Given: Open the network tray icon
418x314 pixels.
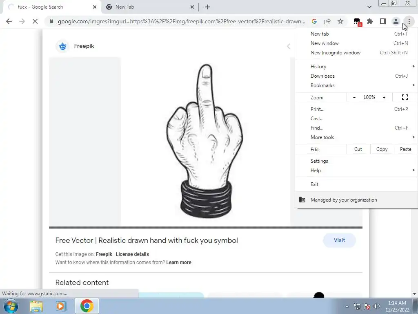Looking at the screenshot, I should tap(357, 306).
